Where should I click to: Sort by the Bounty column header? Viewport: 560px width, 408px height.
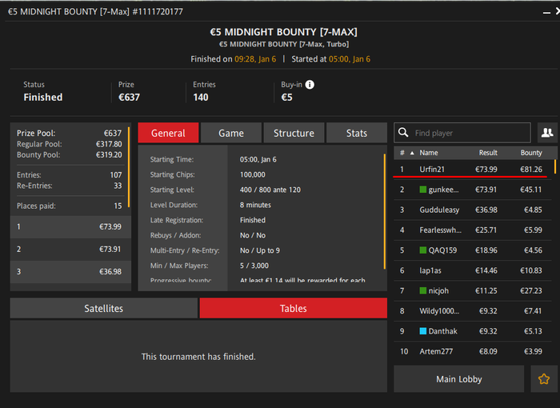(531, 153)
